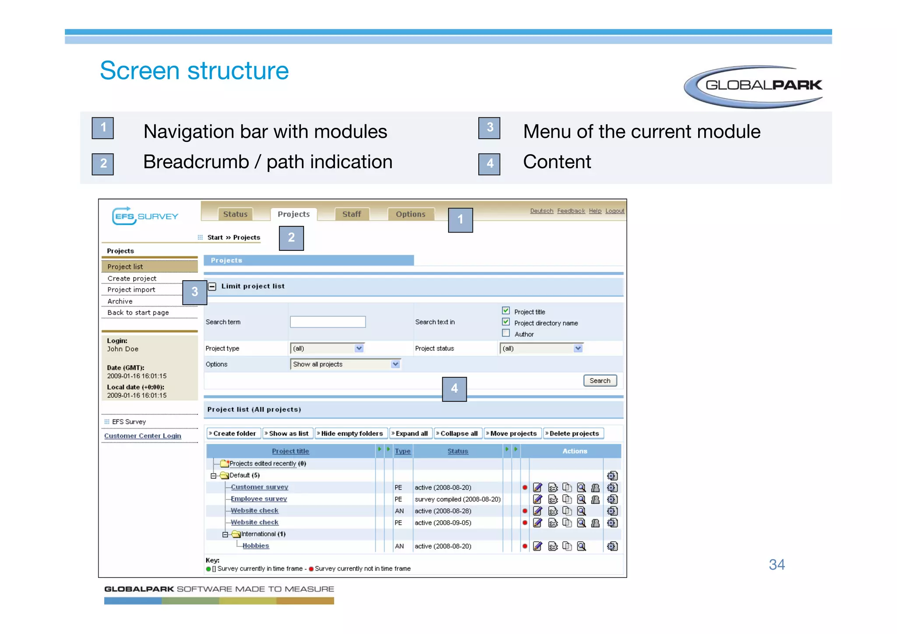
Task: Collapse the Limit project list section
Action: [x=212, y=286]
